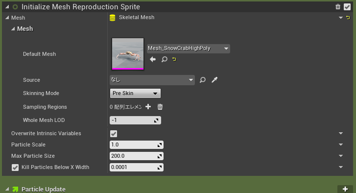Click the Skeletal Mesh data interface icon

click(x=113, y=18)
